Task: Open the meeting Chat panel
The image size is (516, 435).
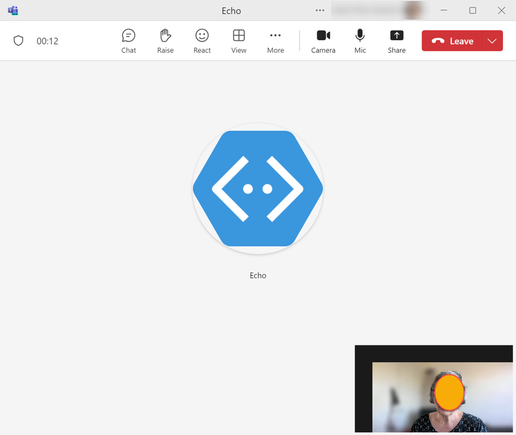Action: [x=128, y=41]
